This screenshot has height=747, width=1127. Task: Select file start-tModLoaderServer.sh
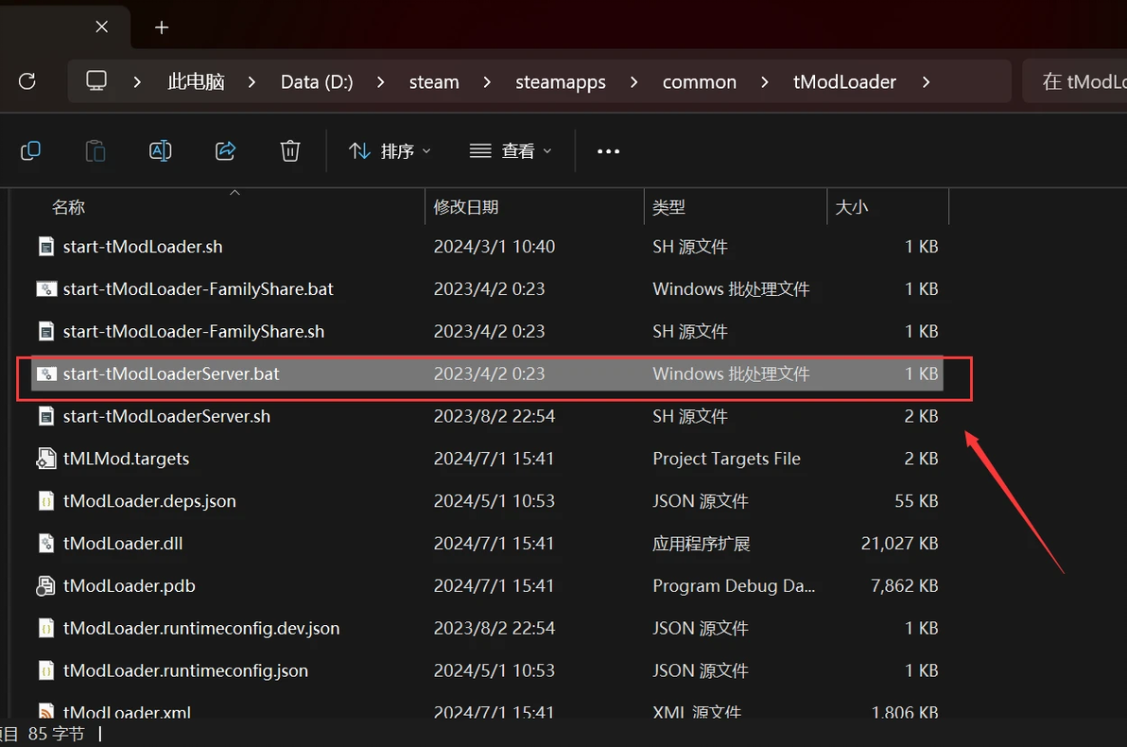(166, 416)
